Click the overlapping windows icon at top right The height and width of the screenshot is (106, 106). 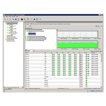click(99, 26)
